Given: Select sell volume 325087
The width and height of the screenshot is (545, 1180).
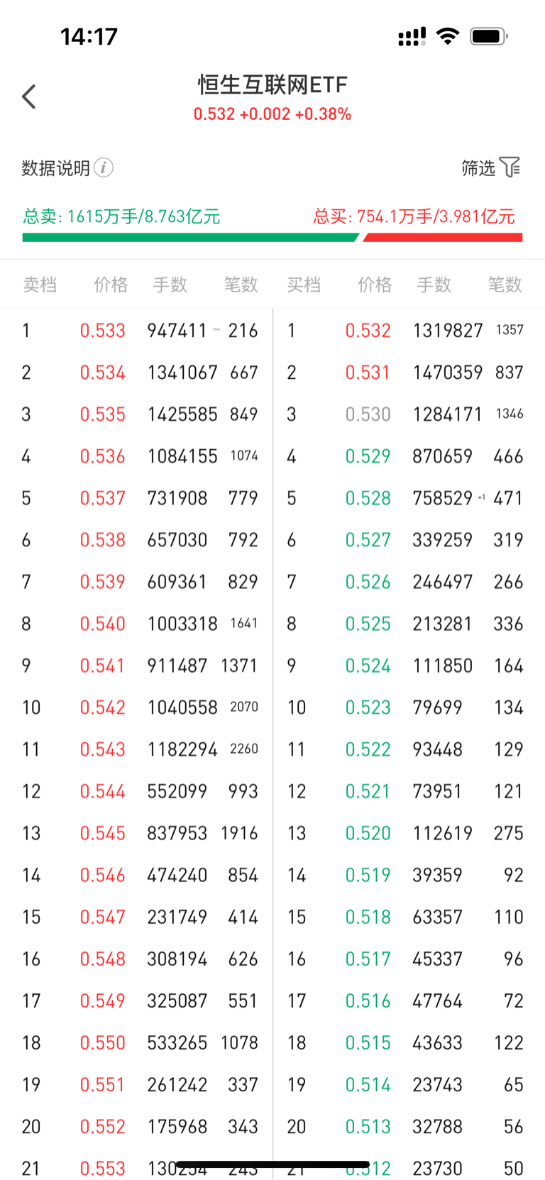Looking at the screenshot, I should [x=177, y=1000].
